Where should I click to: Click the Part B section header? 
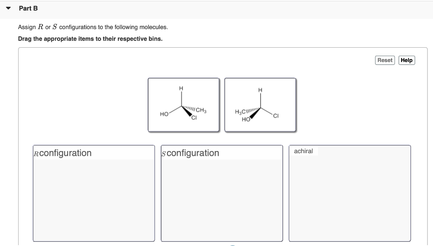(x=28, y=8)
